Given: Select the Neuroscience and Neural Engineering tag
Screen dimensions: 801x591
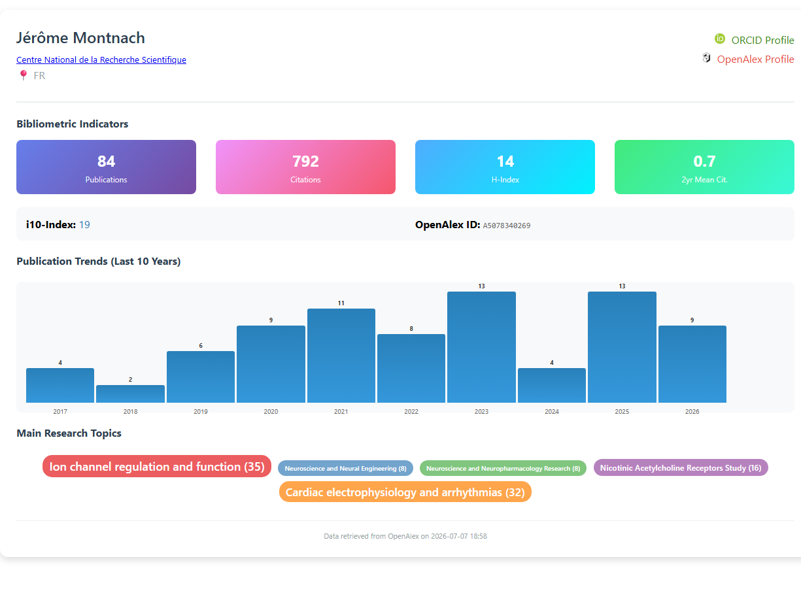Looking at the screenshot, I should (x=345, y=468).
